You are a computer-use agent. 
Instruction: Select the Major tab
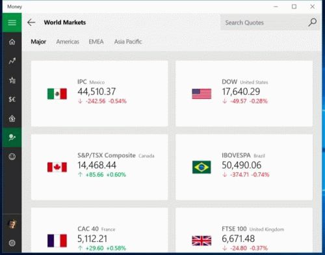click(x=38, y=42)
